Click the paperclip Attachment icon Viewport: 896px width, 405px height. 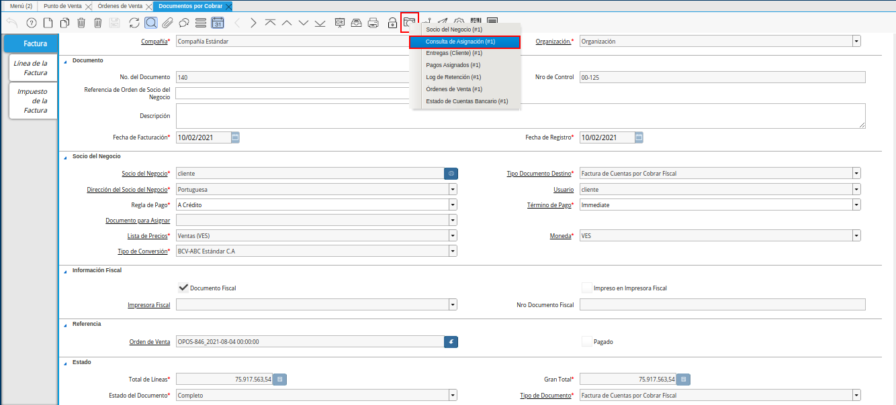(167, 23)
